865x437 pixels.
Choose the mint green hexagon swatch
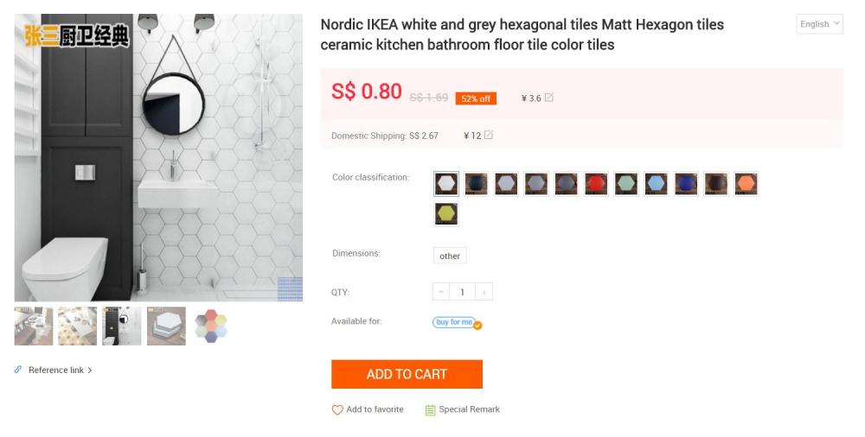pos(626,184)
